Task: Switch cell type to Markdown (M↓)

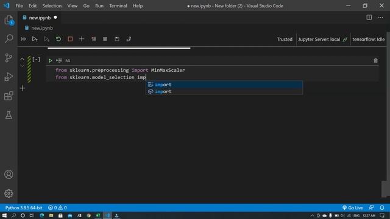Action: 68,61
